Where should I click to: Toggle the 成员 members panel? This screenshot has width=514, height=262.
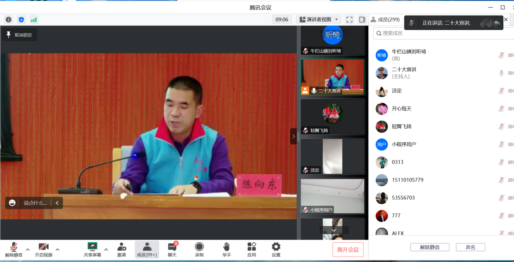point(147,249)
